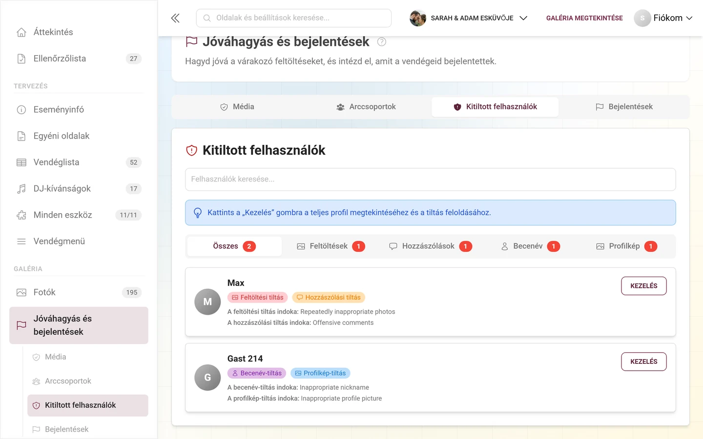Expand the Fiókom account menu

coord(663,18)
